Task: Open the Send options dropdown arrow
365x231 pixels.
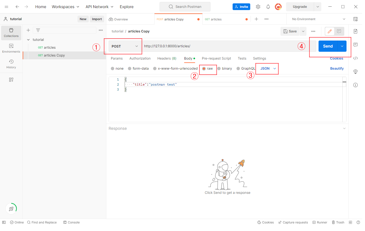Action: point(342,46)
